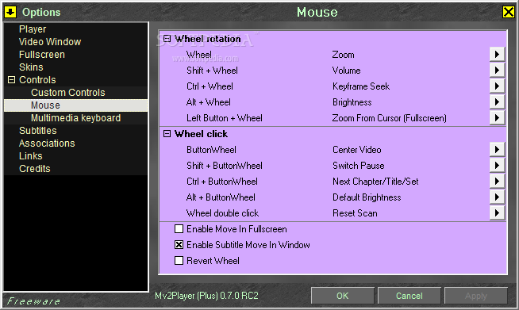519x310 pixels.
Task: Tick the Revert Wheel checkbox
Action: pyautogui.click(x=179, y=261)
